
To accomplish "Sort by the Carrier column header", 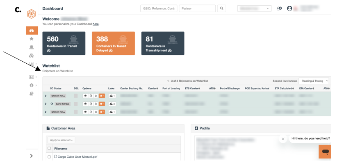I will [153, 88].
